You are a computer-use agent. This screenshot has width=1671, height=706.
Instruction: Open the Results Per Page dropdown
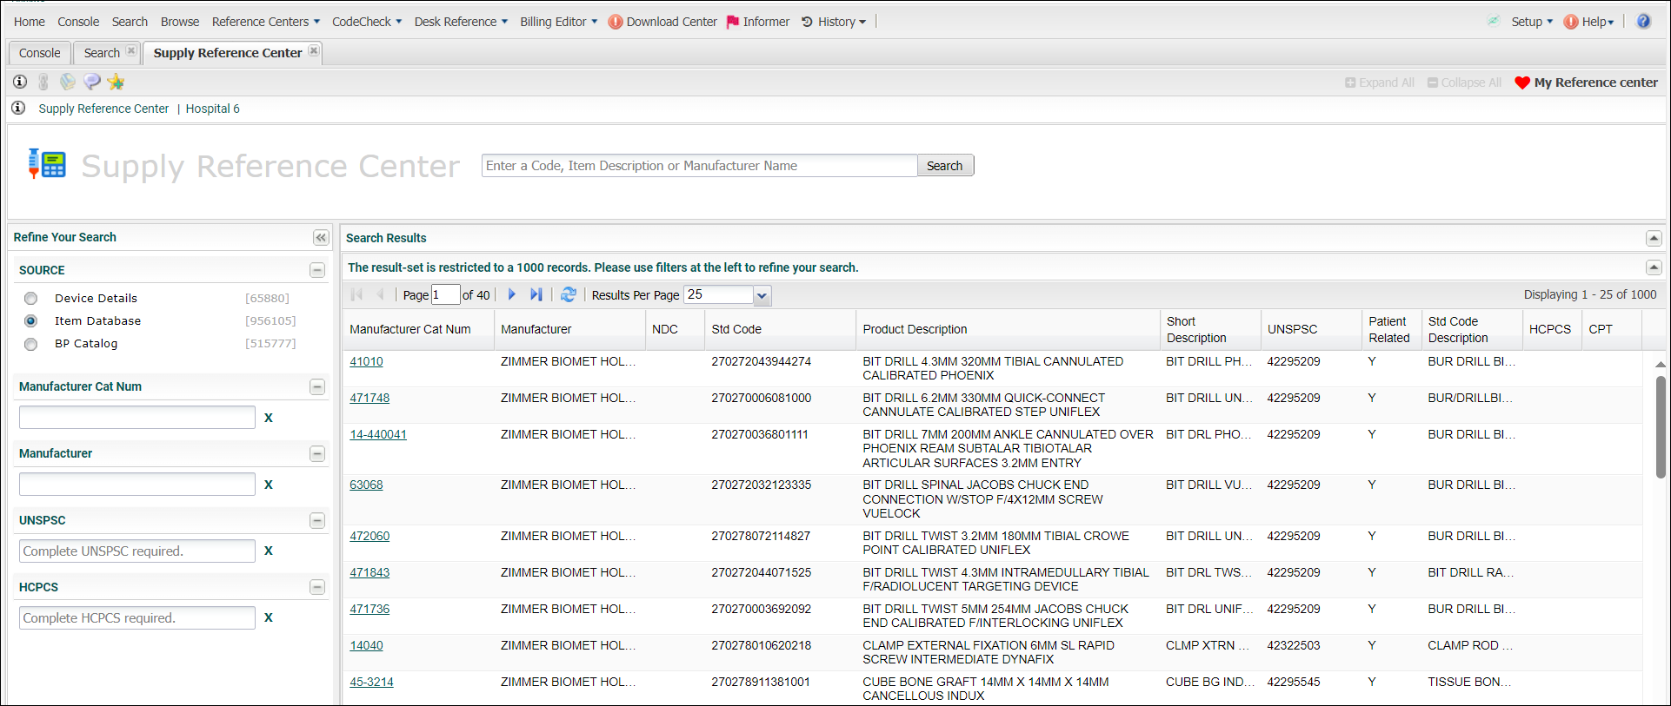(762, 295)
